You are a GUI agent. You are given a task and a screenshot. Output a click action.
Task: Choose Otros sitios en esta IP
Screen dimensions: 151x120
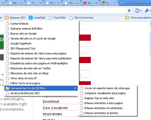coord(42,78)
